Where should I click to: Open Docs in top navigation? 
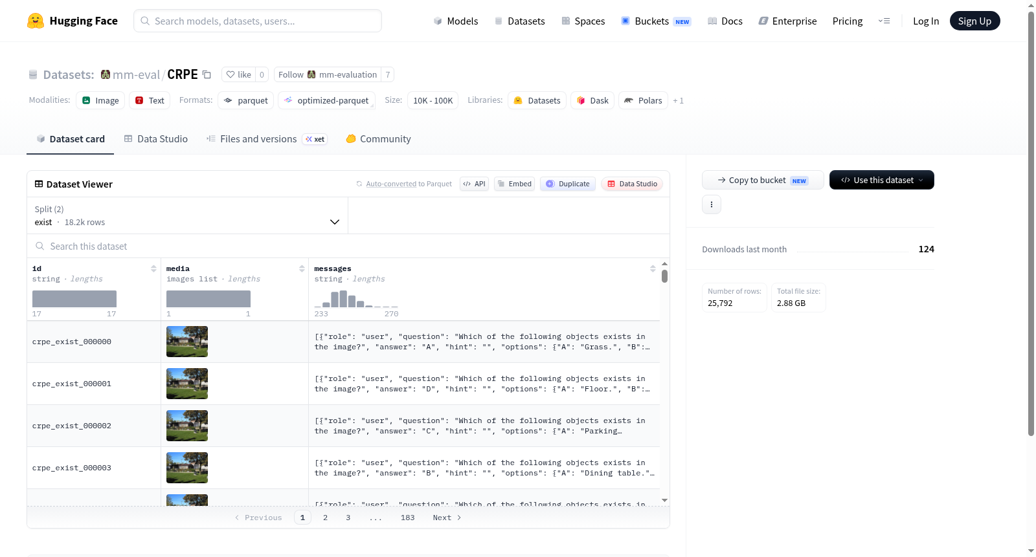(725, 21)
